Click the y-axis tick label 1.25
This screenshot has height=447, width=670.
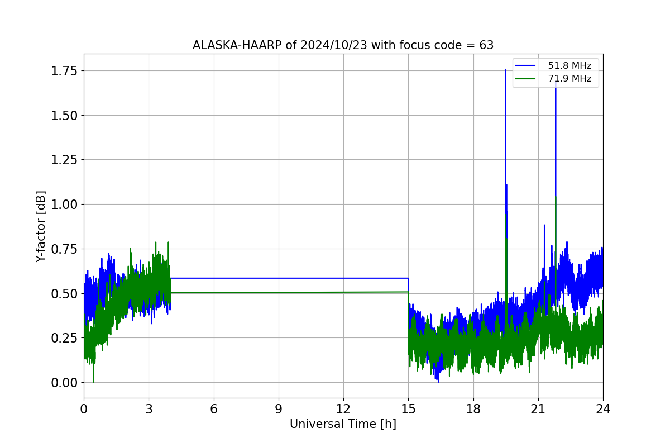tap(64, 160)
